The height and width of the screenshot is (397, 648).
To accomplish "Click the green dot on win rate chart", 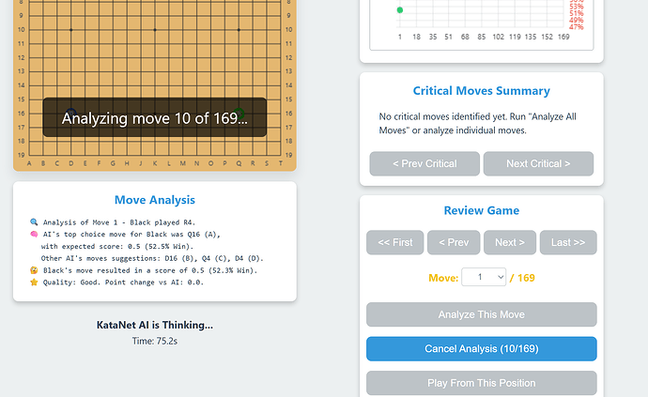I will 400,10.
